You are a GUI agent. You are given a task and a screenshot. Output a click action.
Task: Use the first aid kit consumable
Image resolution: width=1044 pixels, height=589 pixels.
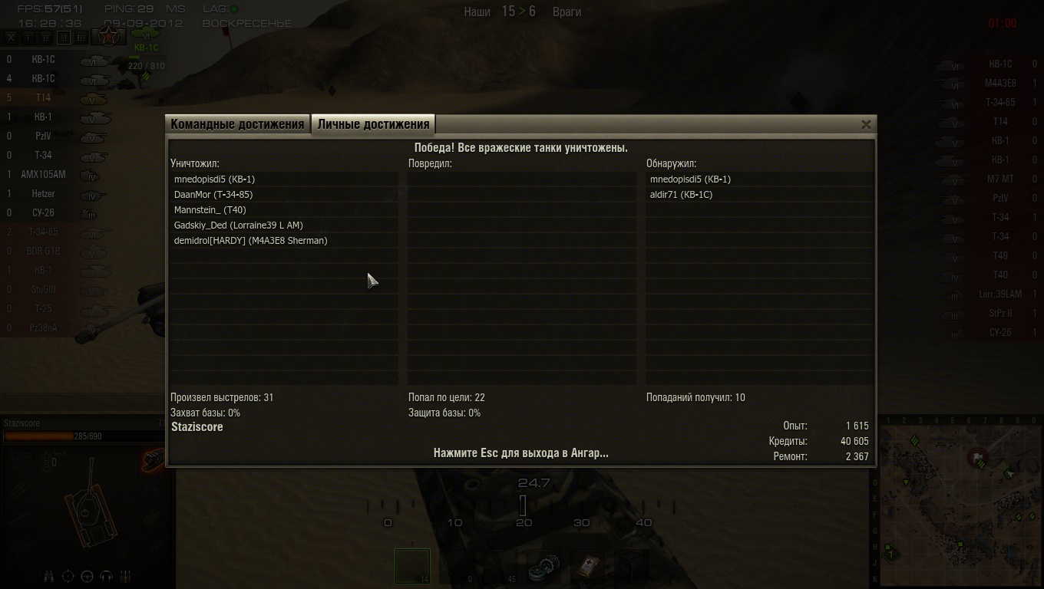(x=588, y=568)
